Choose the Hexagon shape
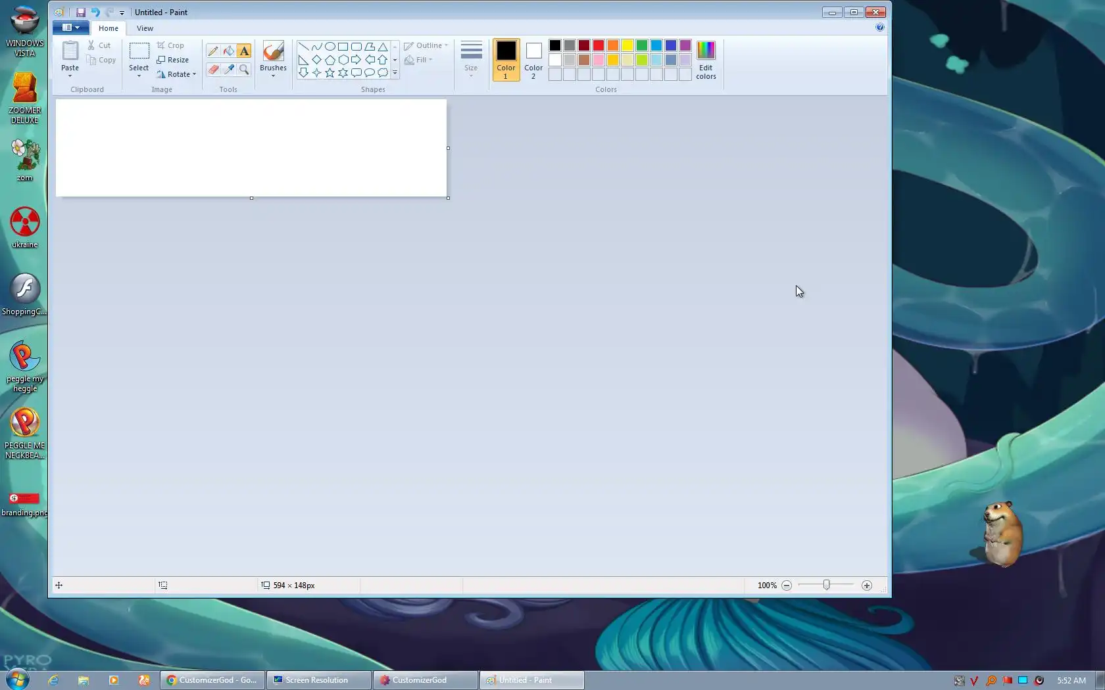Image resolution: width=1105 pixels, height=690 pixels. point(343,60)
